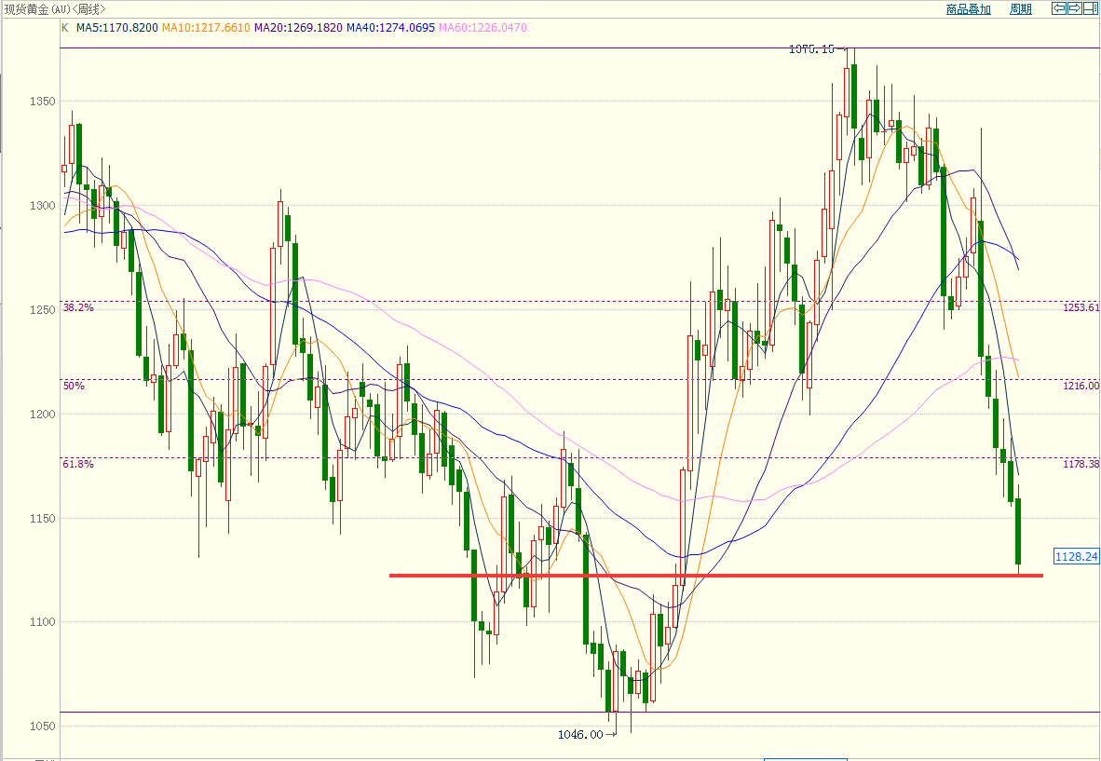
Task: Click the chart title 现货黄金(AU)<周线>
Action: pyautogui.click(x=55, y=9)
